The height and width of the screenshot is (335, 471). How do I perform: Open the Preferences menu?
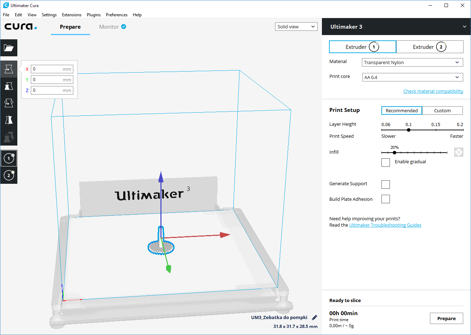117,15
